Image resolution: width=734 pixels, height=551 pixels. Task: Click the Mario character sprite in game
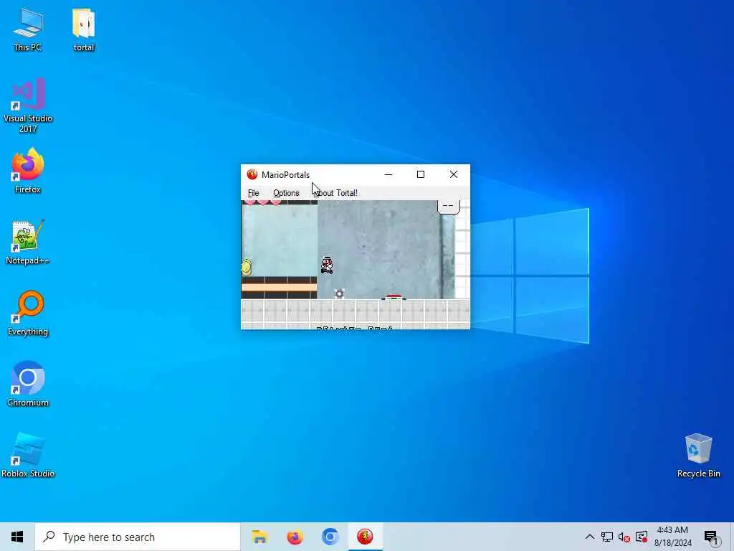(x=327, y=265)
